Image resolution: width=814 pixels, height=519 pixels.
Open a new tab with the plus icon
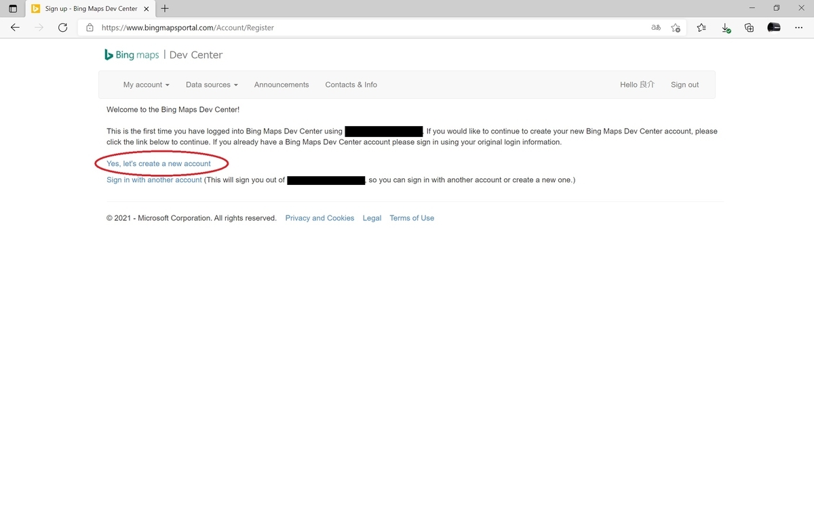click(165, 9)
